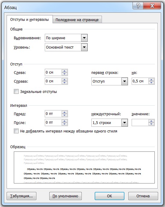The width and height of the screenshot is (165, 207).
Task: Click the Перед spacing input field
Action: (53, 114)
